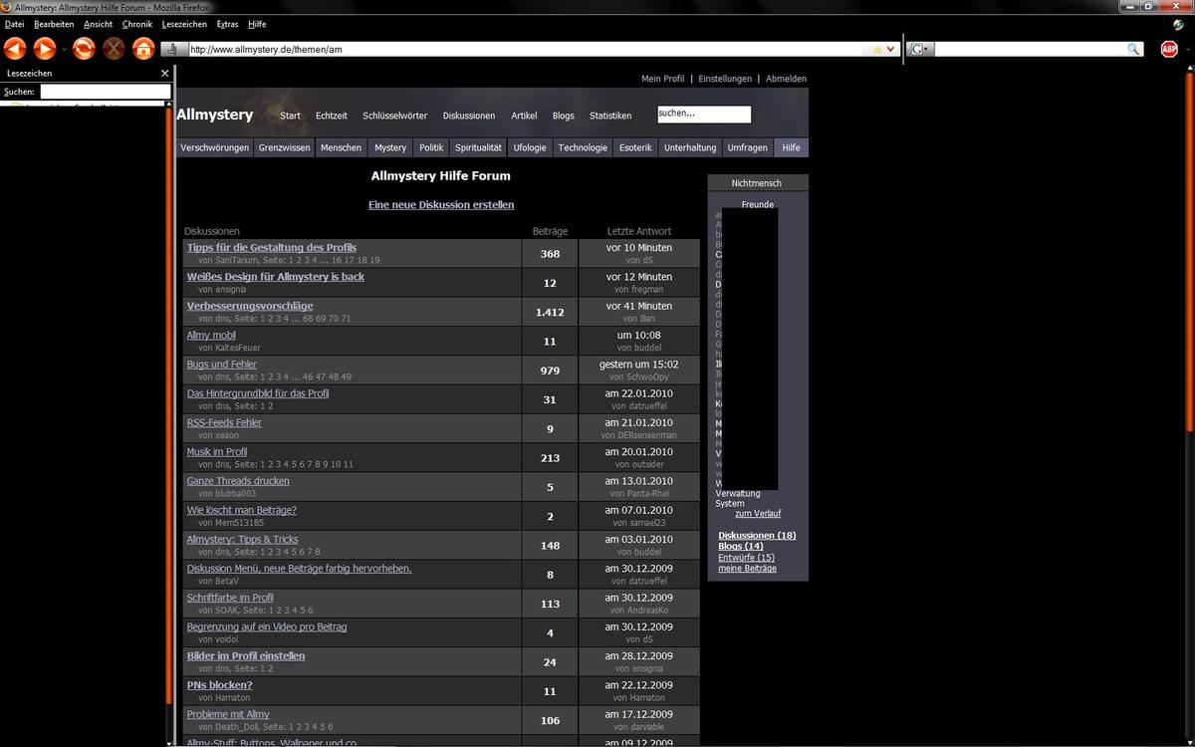This screenshot has width=1195, height=747.
Task: Open Diskussionen (18) in the sidebar
Action: click(x=757, y=535)
